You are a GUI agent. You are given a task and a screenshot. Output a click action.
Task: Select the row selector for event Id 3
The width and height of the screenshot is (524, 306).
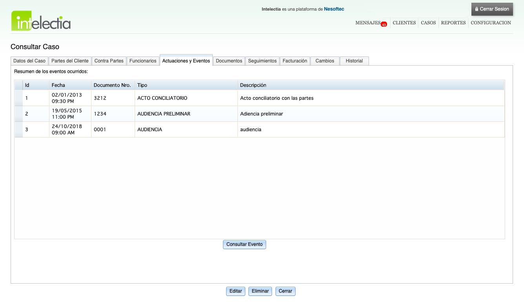tap(18, 130)
